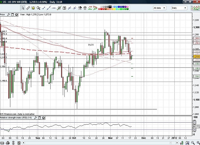Pick the black color swatch
Screen dimensions: 200x145
[110, 7]
